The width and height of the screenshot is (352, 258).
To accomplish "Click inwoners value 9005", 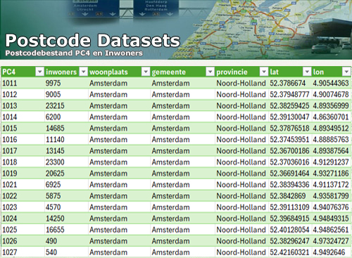I will tap(53, 94).
